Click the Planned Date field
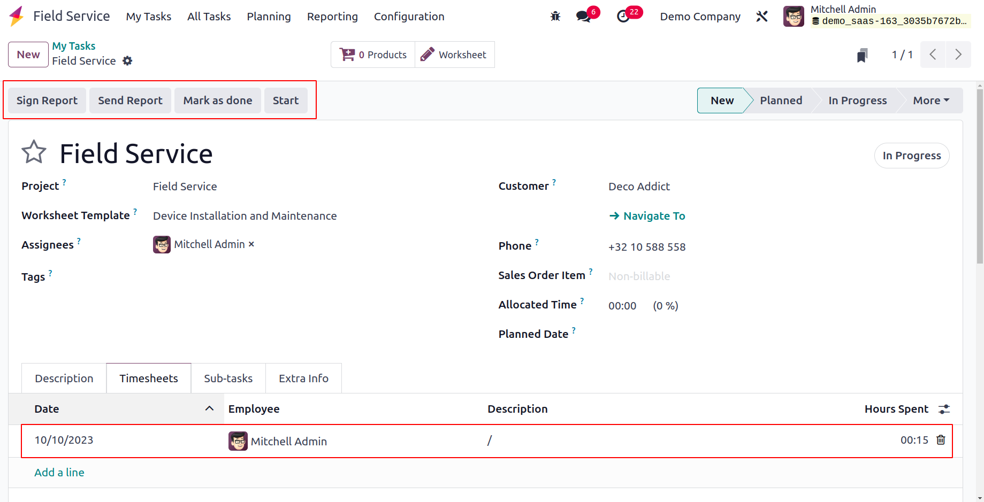 [696, 334]
